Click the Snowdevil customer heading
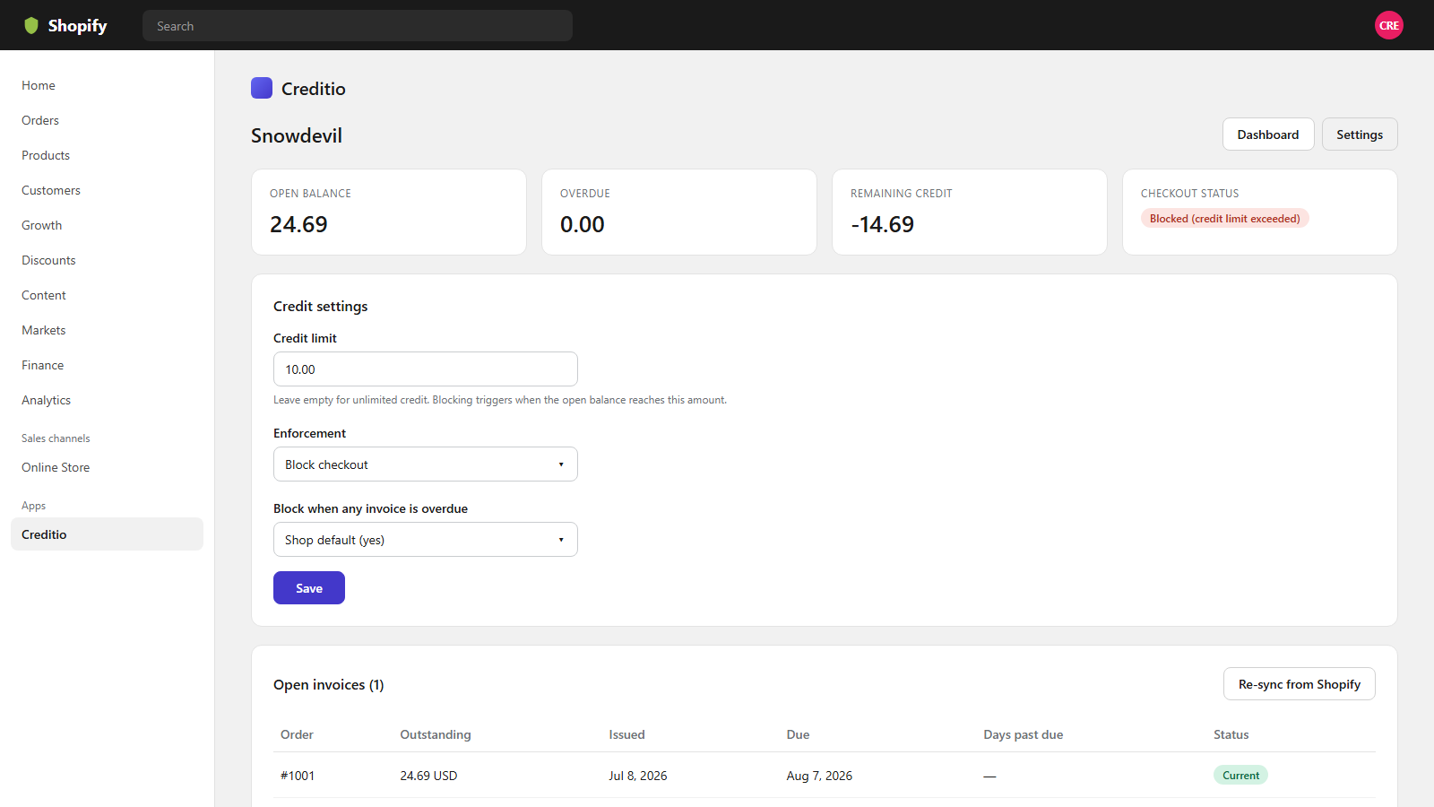The width and height of the screenshot is (1434, 807). (x=297, y=135)
